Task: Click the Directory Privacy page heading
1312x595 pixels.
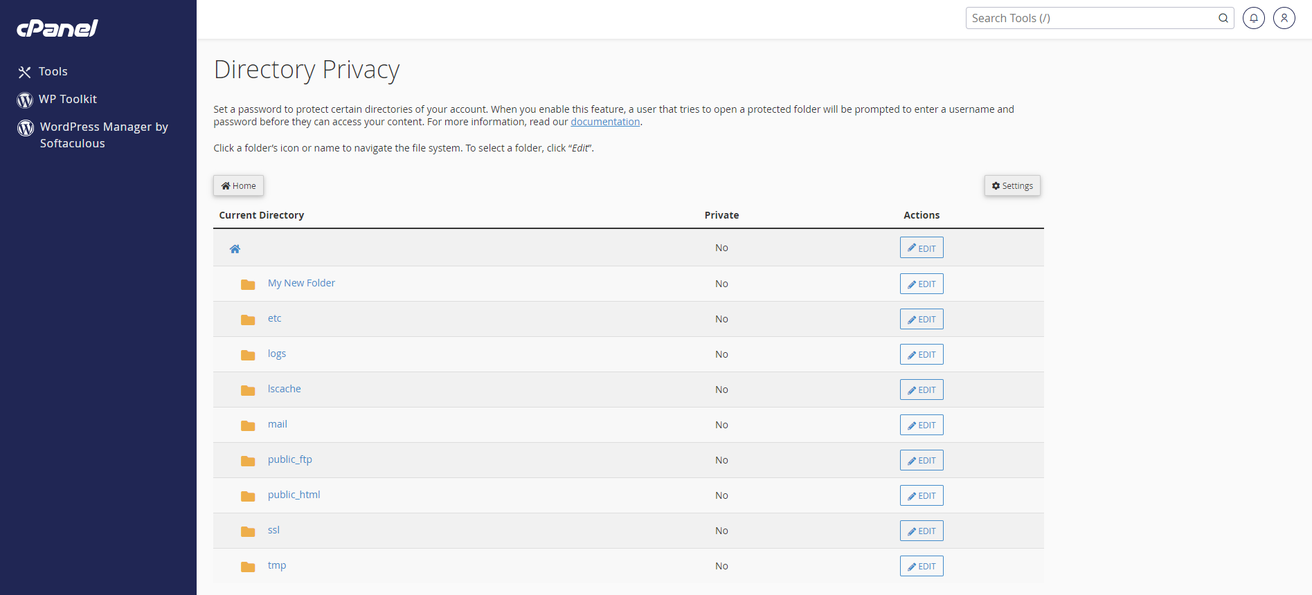Action: coord(307,70)
